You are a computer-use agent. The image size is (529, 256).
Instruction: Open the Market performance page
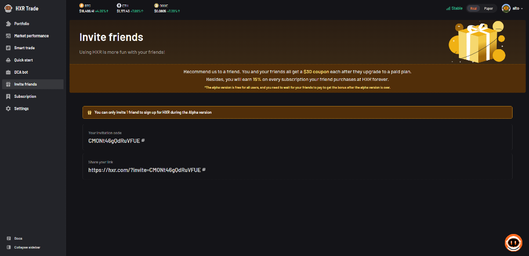[33, 36]
